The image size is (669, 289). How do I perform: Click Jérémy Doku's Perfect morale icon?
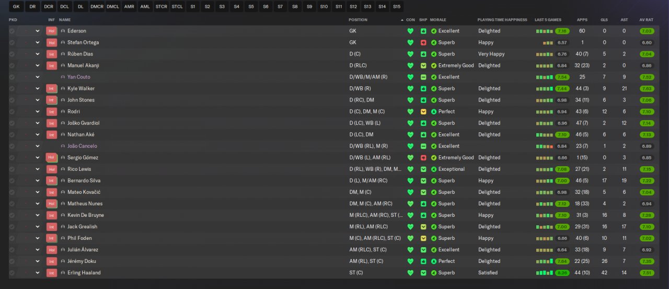tap(434, 261)
